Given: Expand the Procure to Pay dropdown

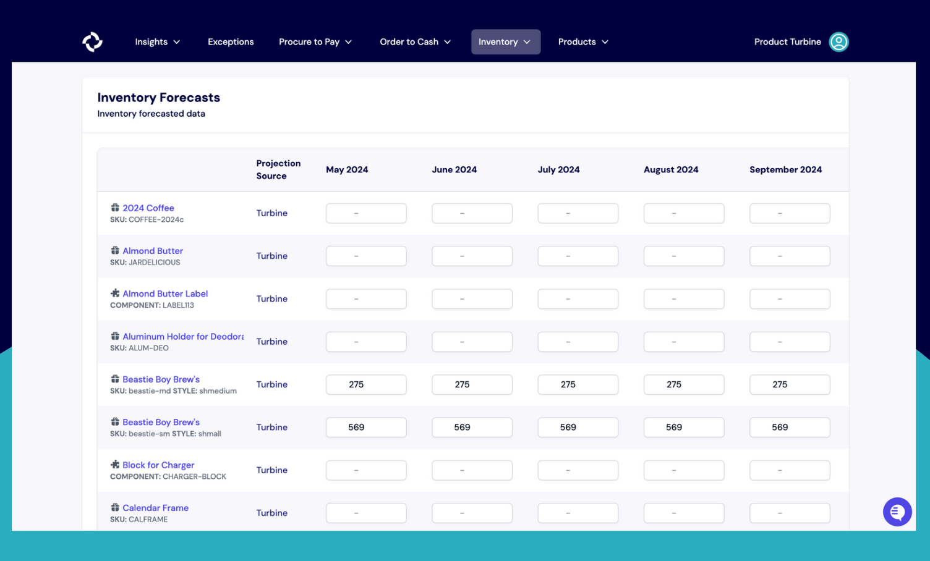Looking at the screenshot, I should point(315,41).
